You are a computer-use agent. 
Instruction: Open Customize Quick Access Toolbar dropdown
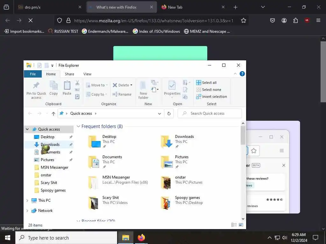[53, 65]
